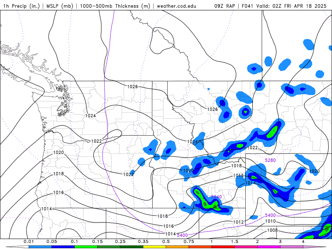Screen dimensions: 332x249
Task: Pick the orange 0.5 legend swatch
Action: pyautogui.click(x=178, y=247)
